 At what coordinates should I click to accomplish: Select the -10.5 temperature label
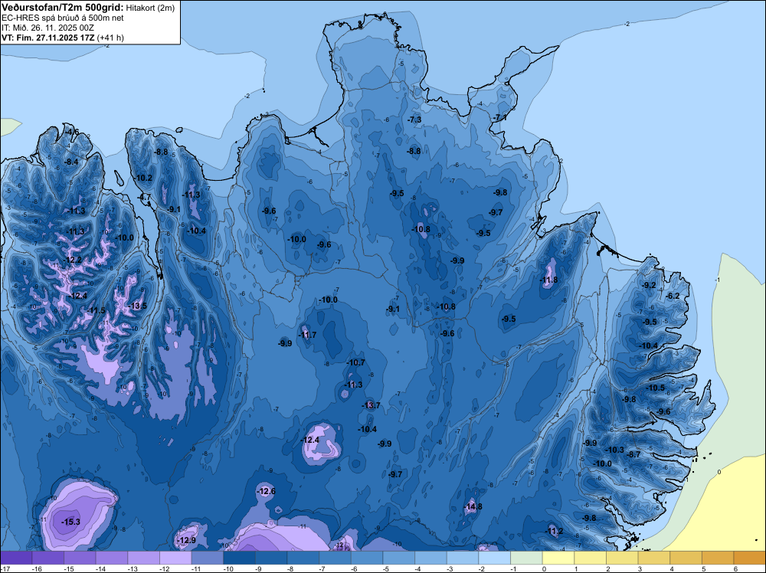coord(655,388)
